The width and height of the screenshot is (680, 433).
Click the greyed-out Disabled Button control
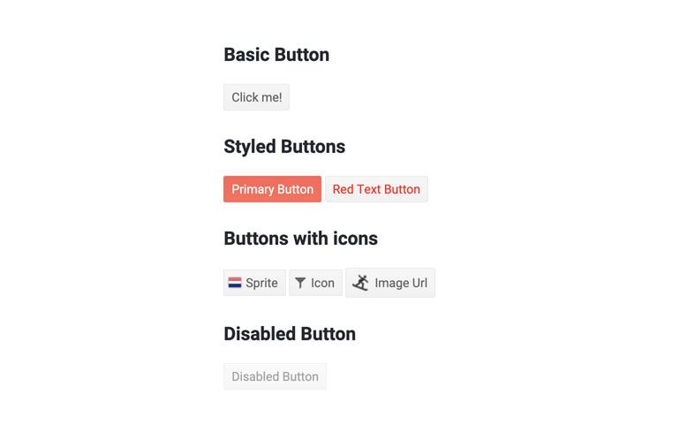tap(275, 376)
